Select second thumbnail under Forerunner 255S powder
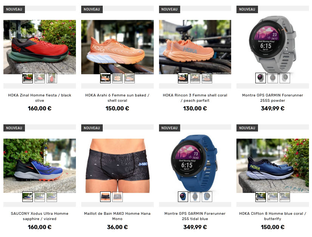 point(273,78)
